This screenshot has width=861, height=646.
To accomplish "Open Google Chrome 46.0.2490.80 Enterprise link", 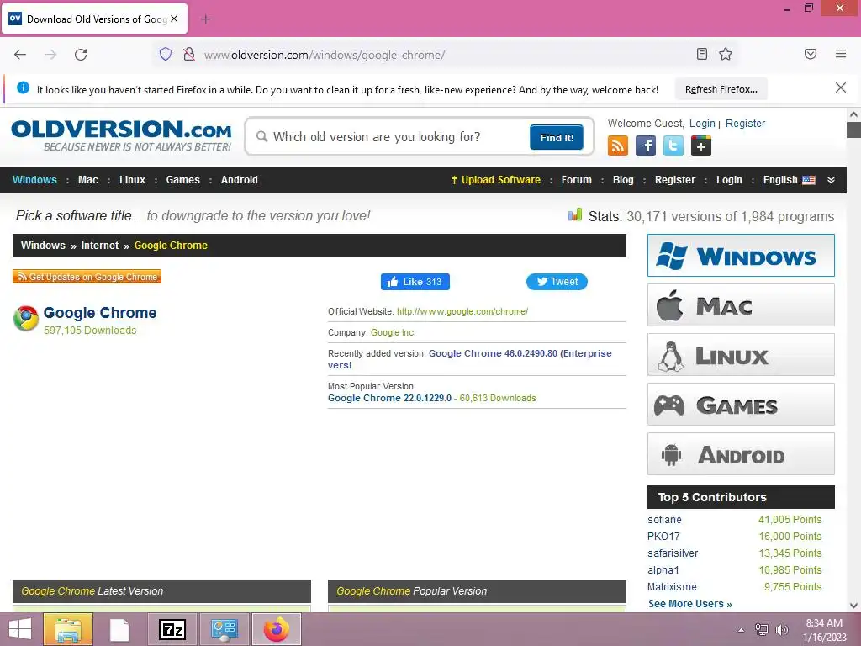I will tap(469, 359).
